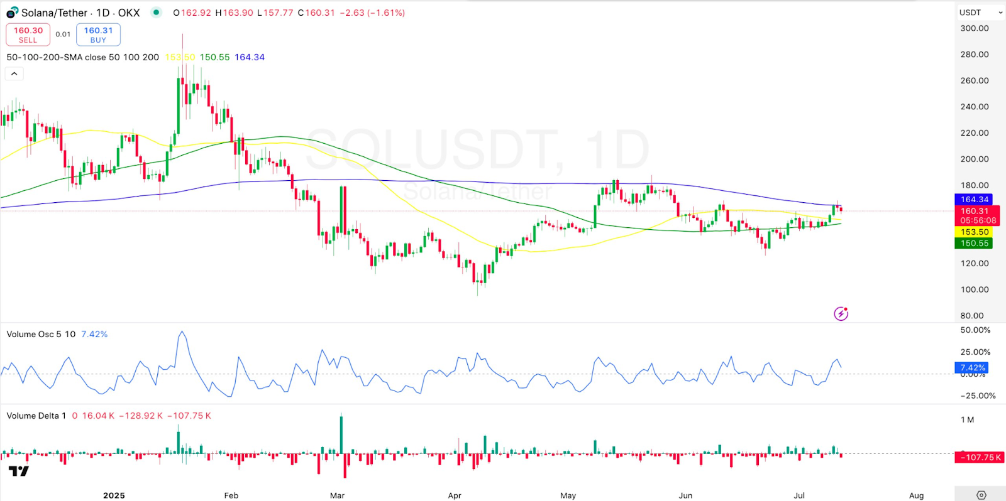The image size is (1006, 501).
Task: Click the green SMA value 150.55
Action: (x=214, y=57)
